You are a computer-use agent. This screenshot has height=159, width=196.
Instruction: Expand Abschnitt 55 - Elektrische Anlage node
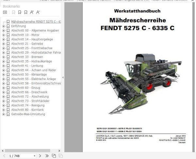4,79
